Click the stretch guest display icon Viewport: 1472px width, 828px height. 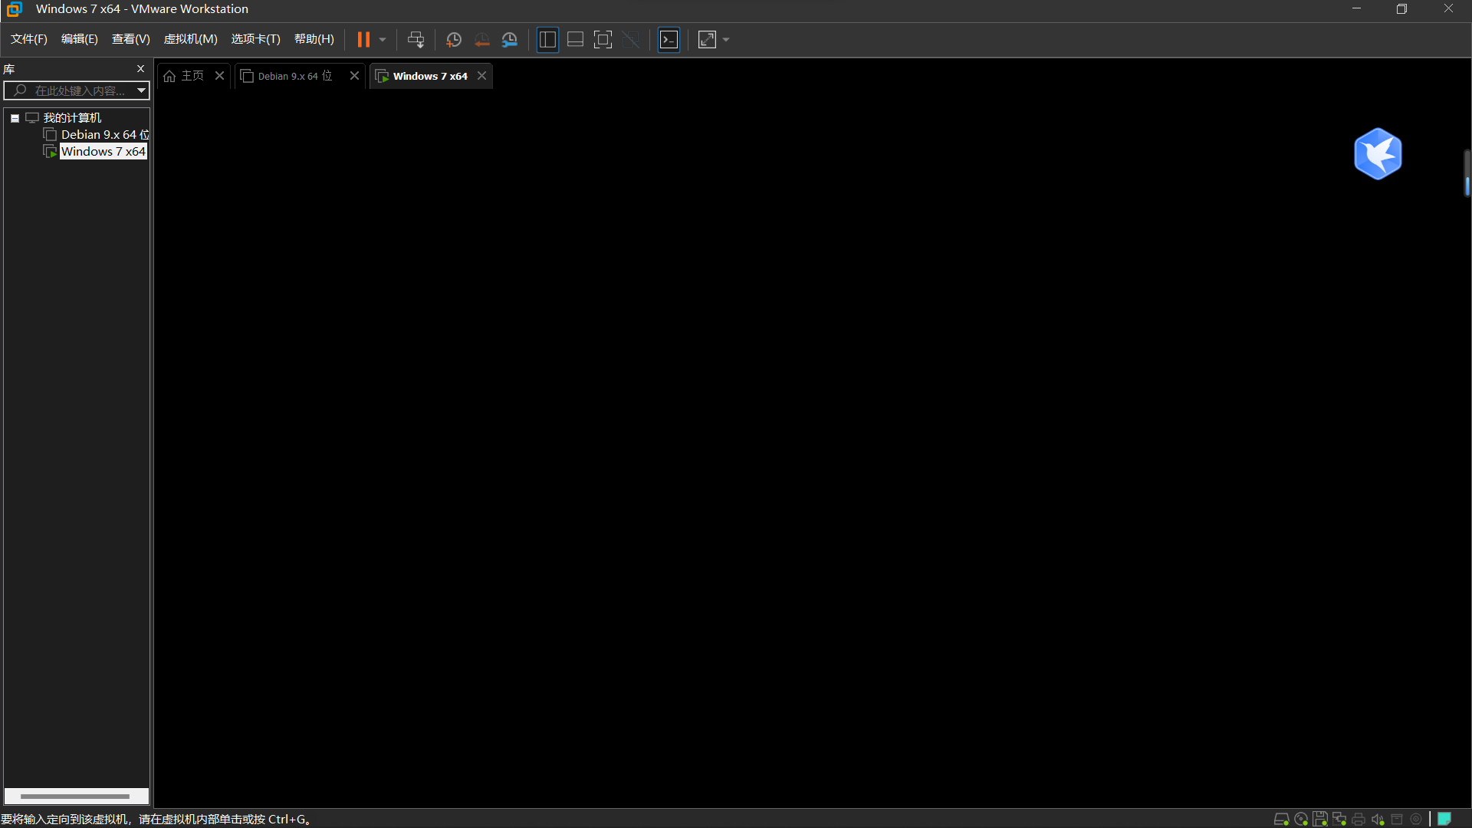(707, 40)
